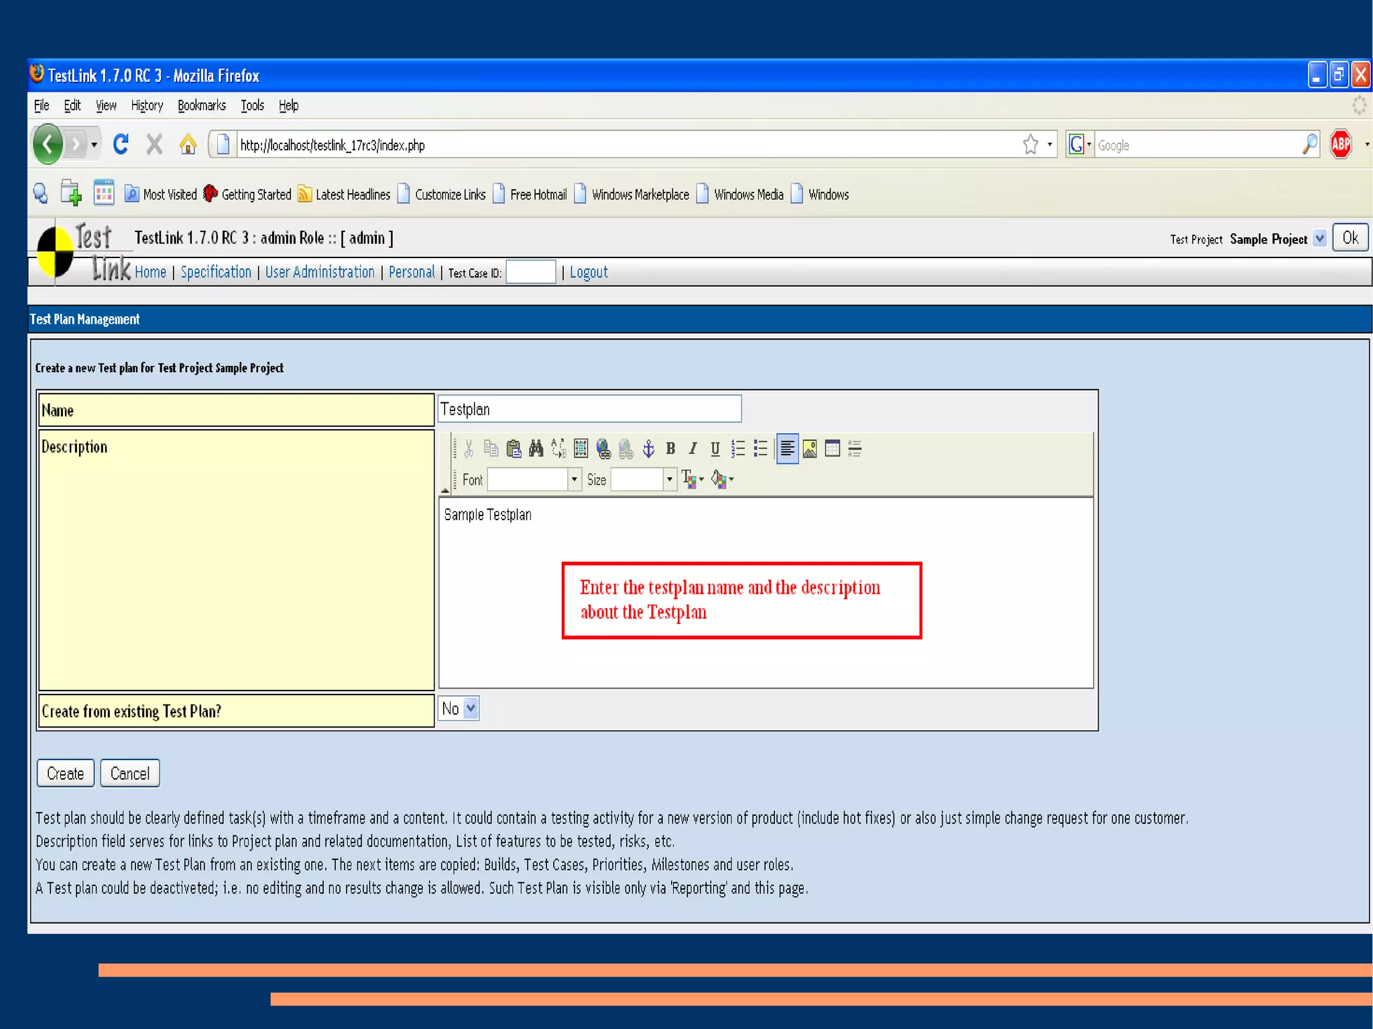This screenshot has height=1029, width=1373.
Task: Focus the test plan Name field
Action: (x=589, y=409)
